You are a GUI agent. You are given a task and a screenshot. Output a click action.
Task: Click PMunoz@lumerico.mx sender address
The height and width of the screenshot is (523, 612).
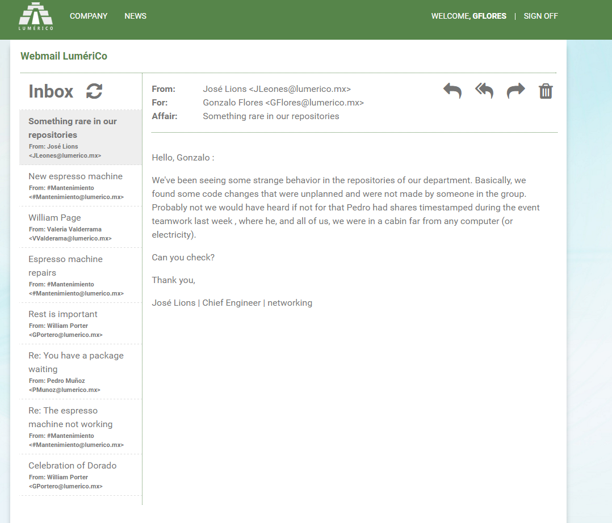64,390
